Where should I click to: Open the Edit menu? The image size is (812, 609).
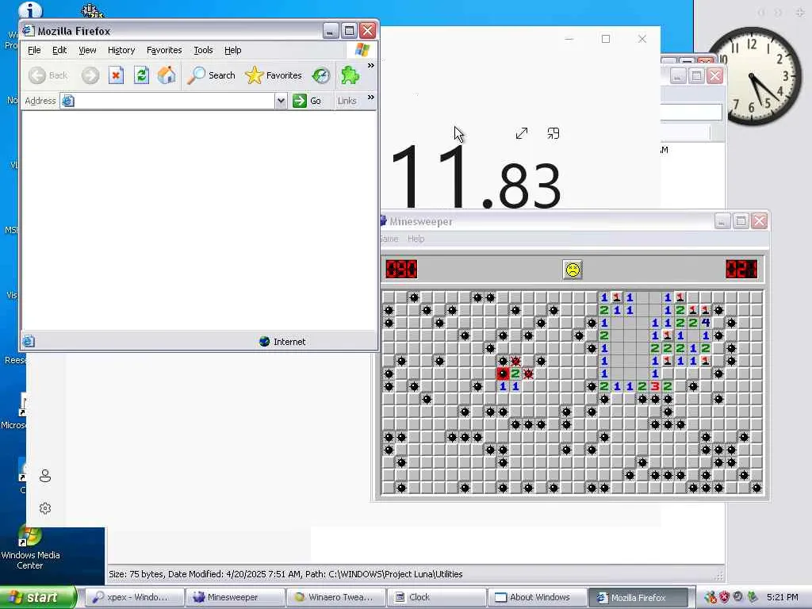pyautogui.click(x=59, y=50)
